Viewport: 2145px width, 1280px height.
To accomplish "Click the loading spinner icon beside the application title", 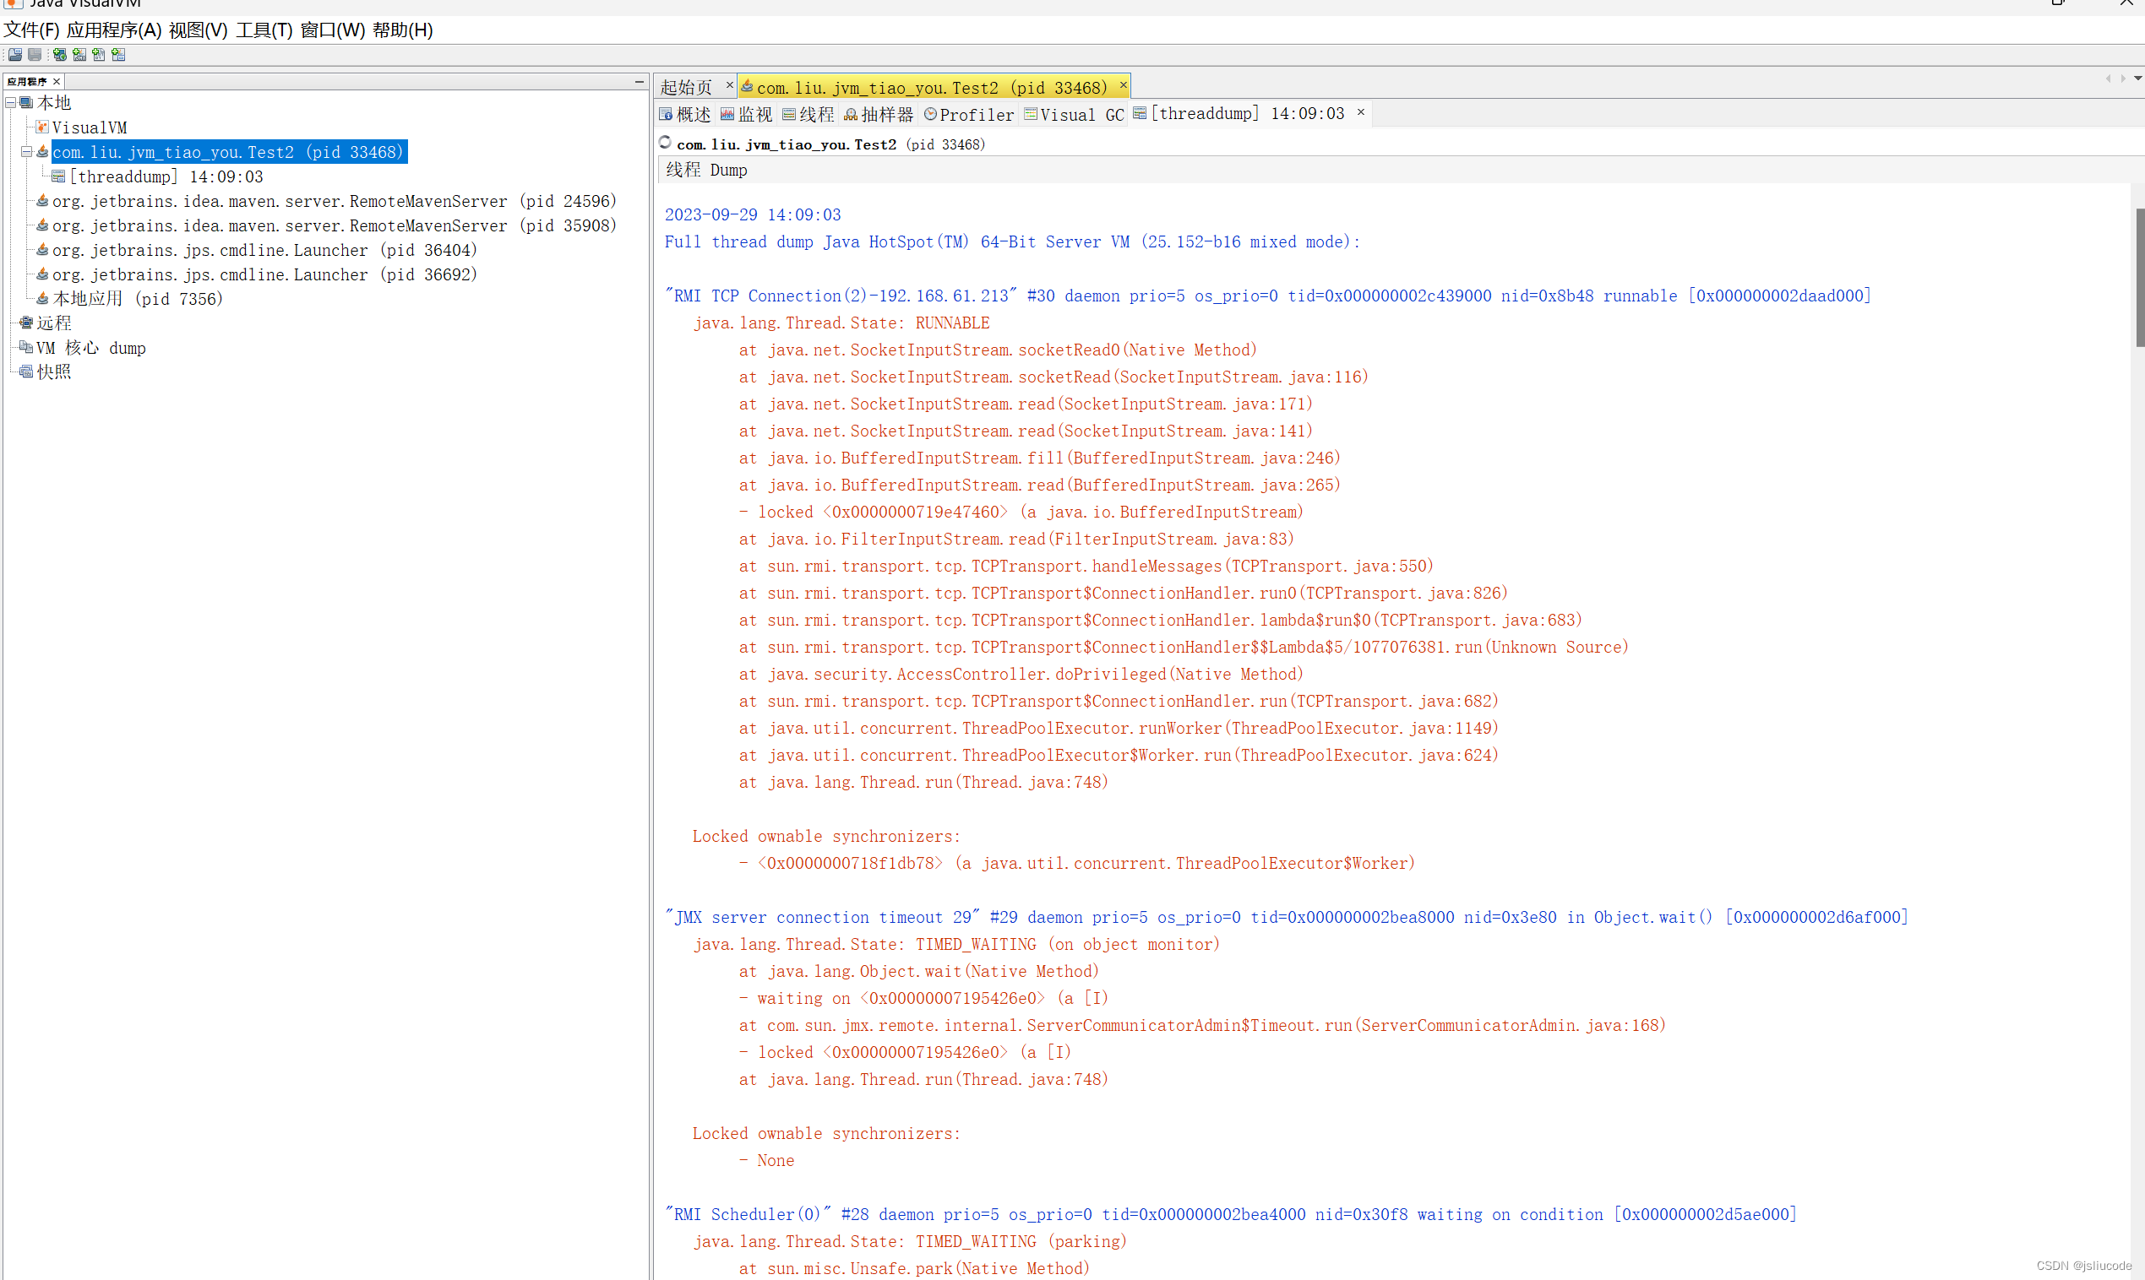I will [x=665, y=143].
